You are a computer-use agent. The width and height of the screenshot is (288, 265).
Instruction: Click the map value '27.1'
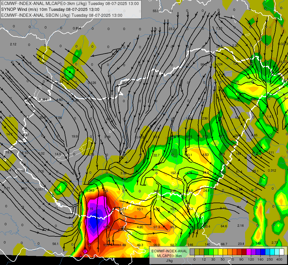click(123, 209)
